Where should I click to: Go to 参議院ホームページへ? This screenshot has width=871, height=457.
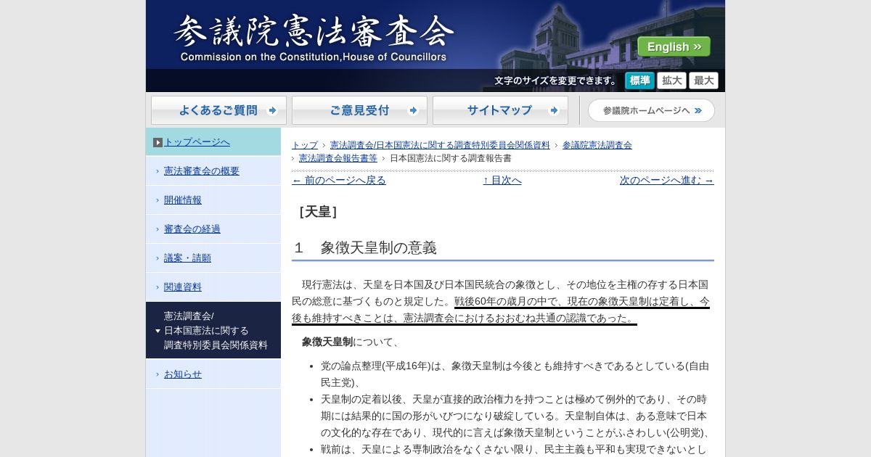pos(652,110)
